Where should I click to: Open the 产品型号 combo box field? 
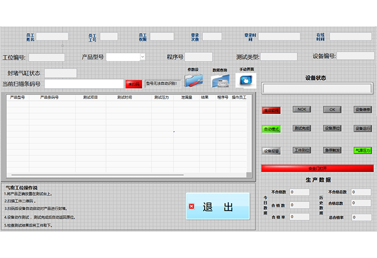tap(125, 57)
